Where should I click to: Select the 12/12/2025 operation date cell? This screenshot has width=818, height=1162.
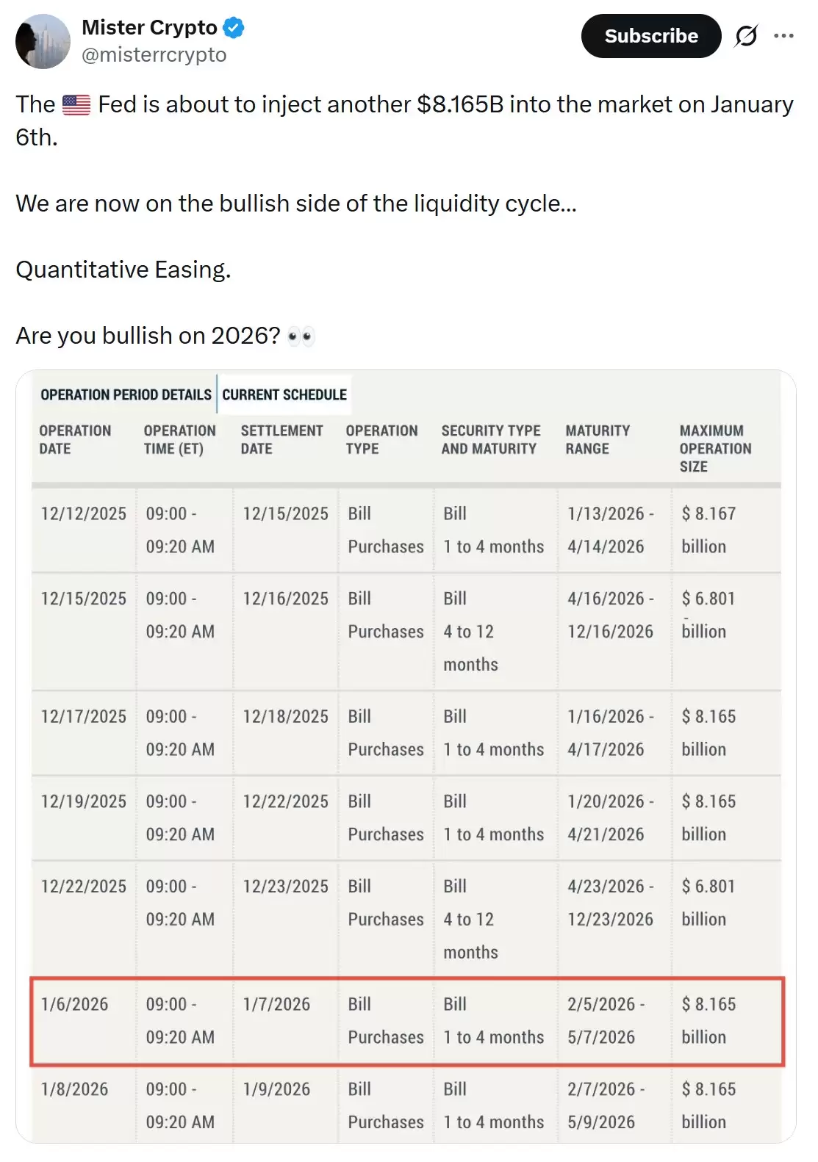tap(84, 513)
